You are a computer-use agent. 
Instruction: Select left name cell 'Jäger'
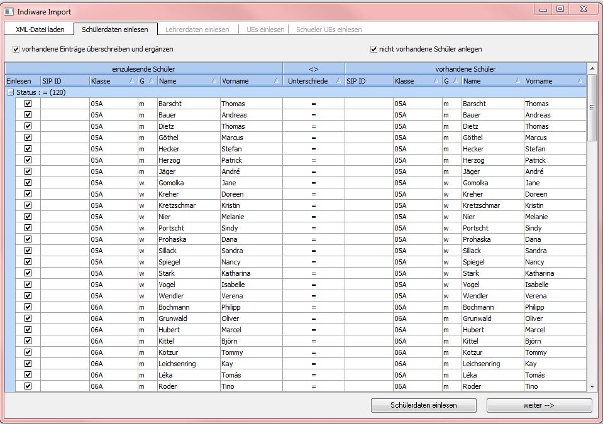189,171
